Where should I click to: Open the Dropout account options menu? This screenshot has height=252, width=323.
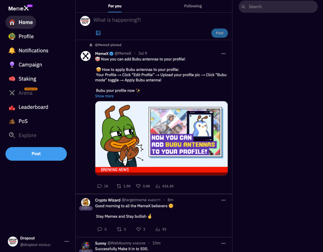[67, 241]
